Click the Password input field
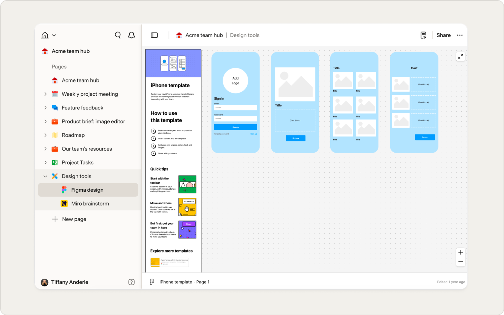Image resolution: width=504 pixels, height=315 pixels. click(235, 119)
